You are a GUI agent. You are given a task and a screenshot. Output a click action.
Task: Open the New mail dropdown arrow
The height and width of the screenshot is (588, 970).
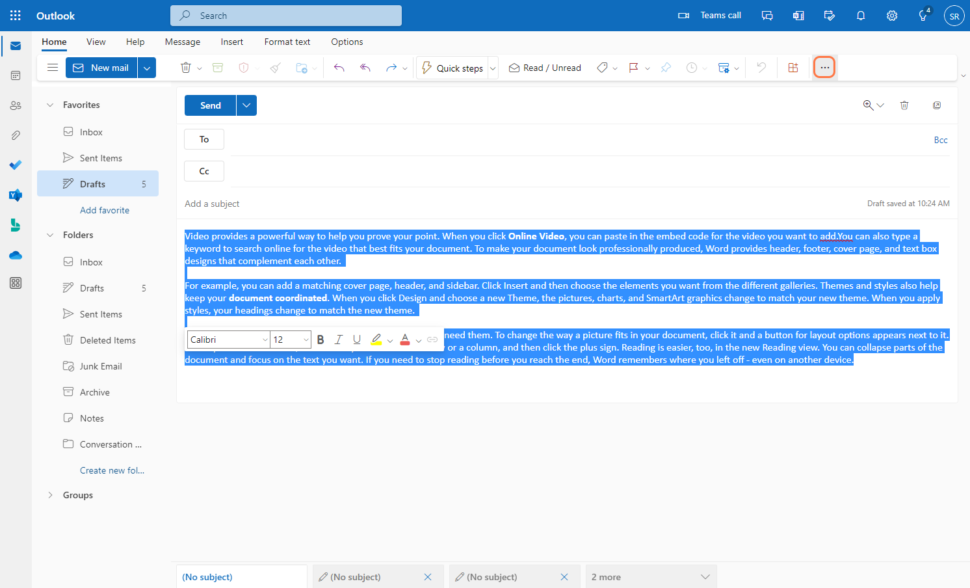click(x=147, y=68)
